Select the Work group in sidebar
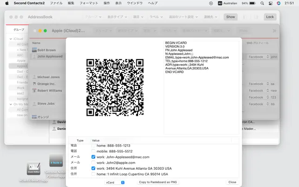Image resolution: width=299 pixels, height=187 pixels. click(20, 88)
